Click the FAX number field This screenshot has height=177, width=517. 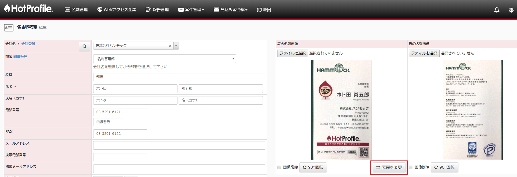pyautogui.click(x=120, y=134)
